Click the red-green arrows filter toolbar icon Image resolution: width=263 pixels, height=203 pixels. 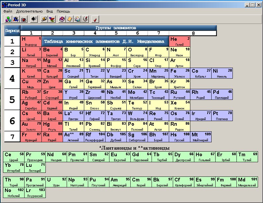tap(52, 19)
